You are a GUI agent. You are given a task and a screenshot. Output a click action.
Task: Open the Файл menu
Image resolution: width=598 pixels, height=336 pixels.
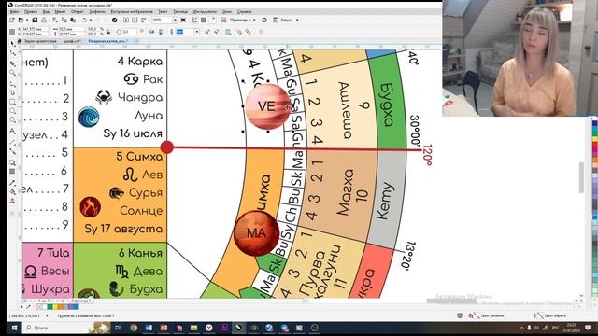point(14,12)
